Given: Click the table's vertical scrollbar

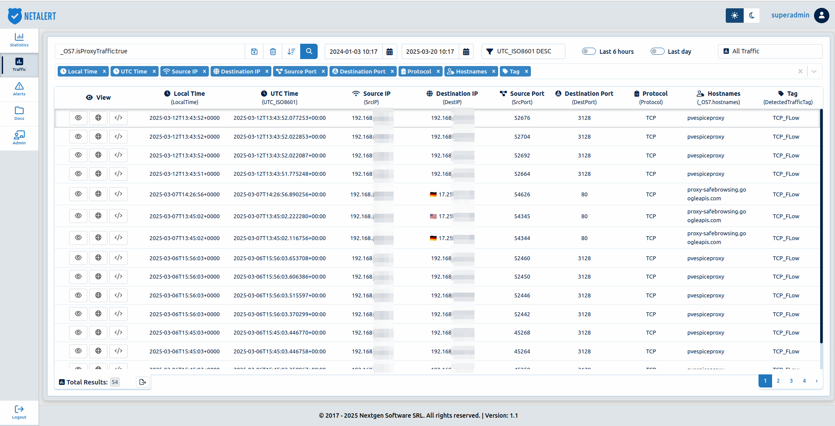Looking at the screenshot, I should coord(821,226).
